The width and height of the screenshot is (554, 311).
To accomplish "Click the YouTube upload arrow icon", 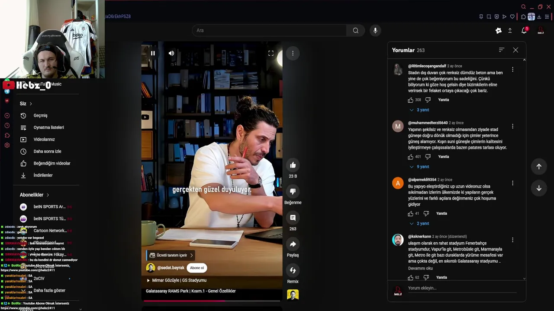I will (510, 30).
